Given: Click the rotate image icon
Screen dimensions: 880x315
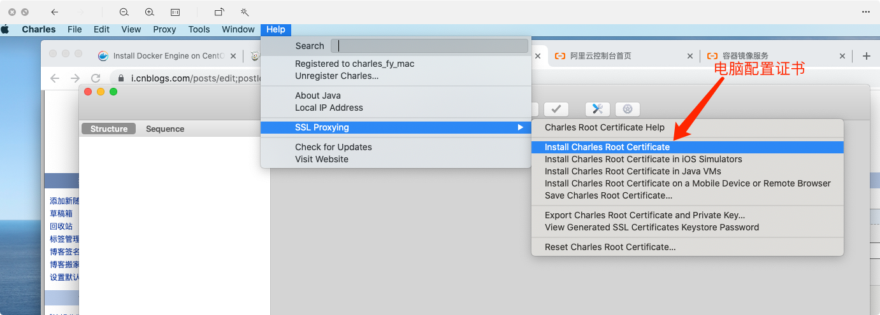Looking at the screenshot, I should click(219, 12).
